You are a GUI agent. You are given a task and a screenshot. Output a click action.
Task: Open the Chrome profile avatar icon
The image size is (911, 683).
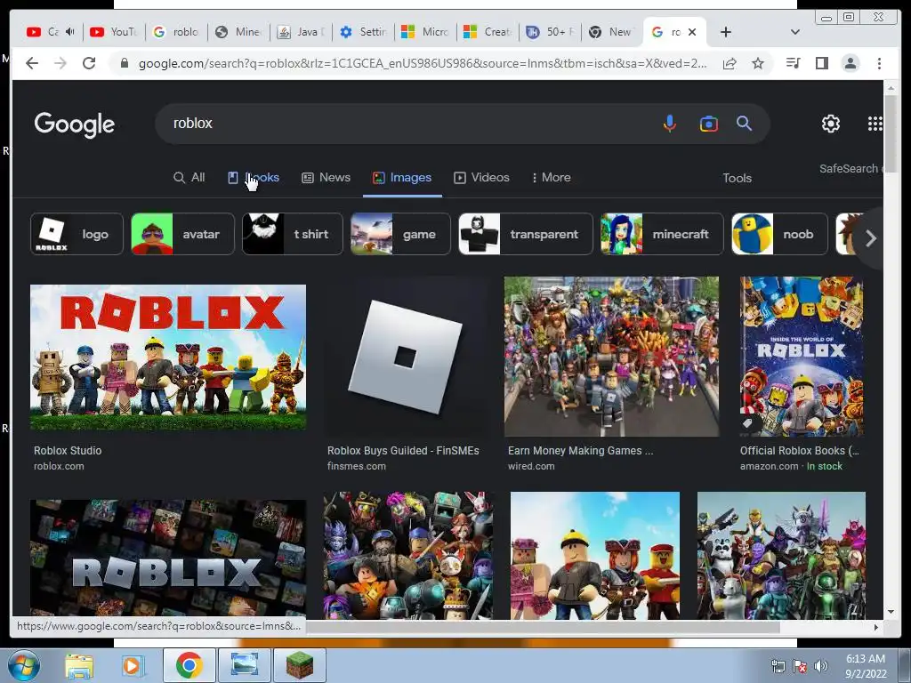coord(851,63)
